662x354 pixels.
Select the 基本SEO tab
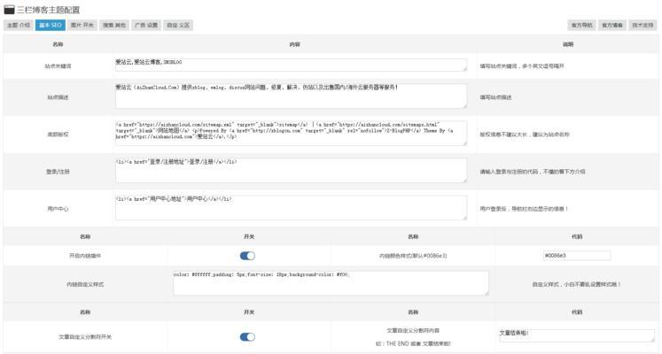51,26
